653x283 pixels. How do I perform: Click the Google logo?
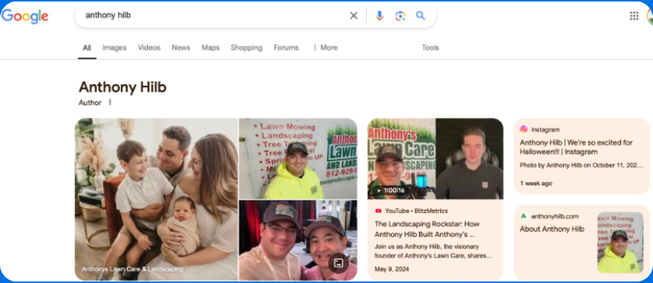[25, 17]
